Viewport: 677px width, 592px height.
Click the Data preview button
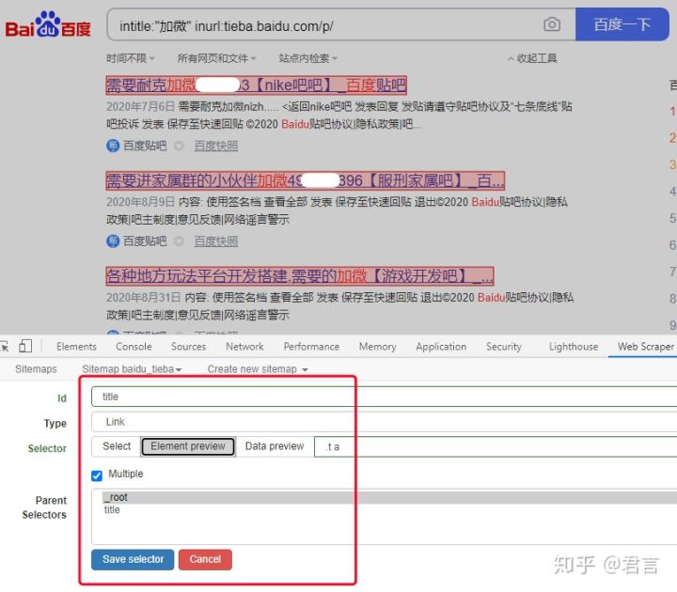tap(275, 446)
